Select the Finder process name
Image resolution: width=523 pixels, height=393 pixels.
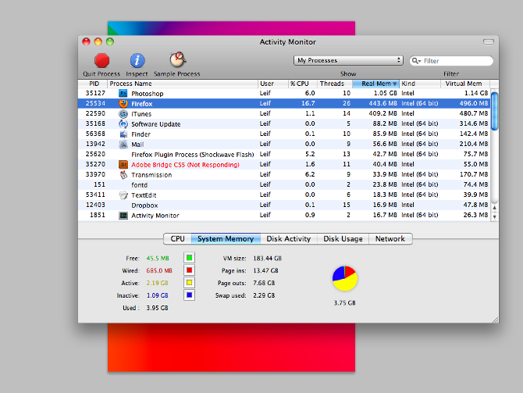pos(141,134)
